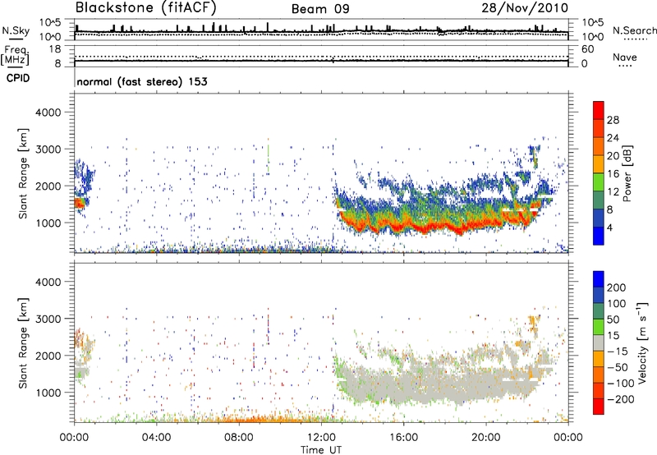Click the "50" tick on Velocity colorbar

pos(613,319)
